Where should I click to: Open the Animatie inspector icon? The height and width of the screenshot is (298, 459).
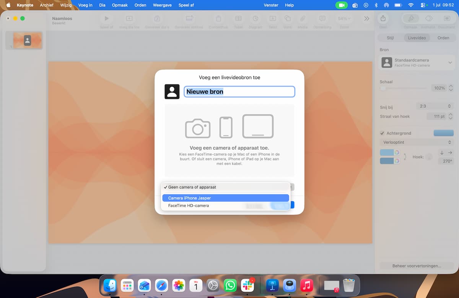click(x=429, y=18)
